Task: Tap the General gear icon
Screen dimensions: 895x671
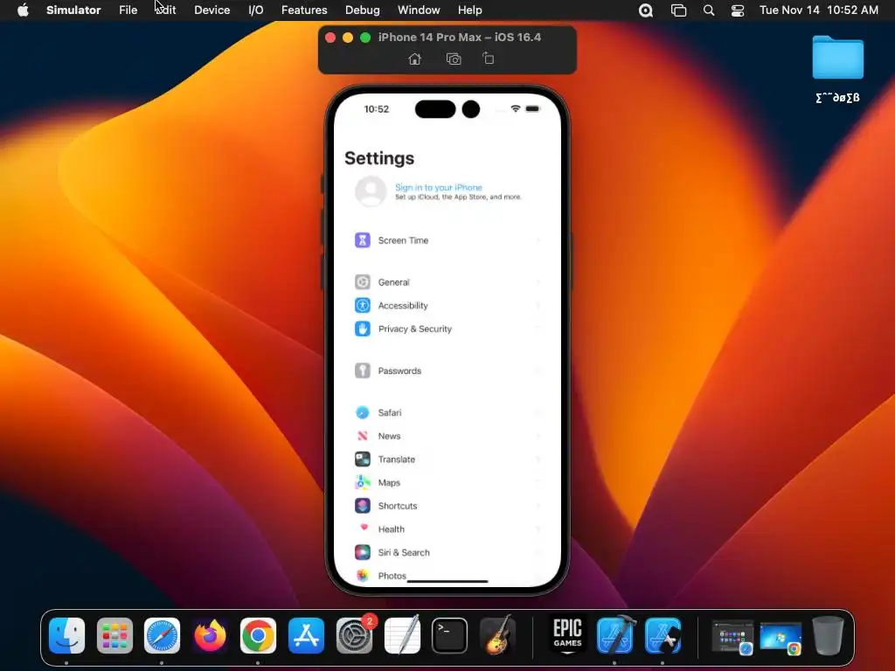Action: [x=363, y=282]
